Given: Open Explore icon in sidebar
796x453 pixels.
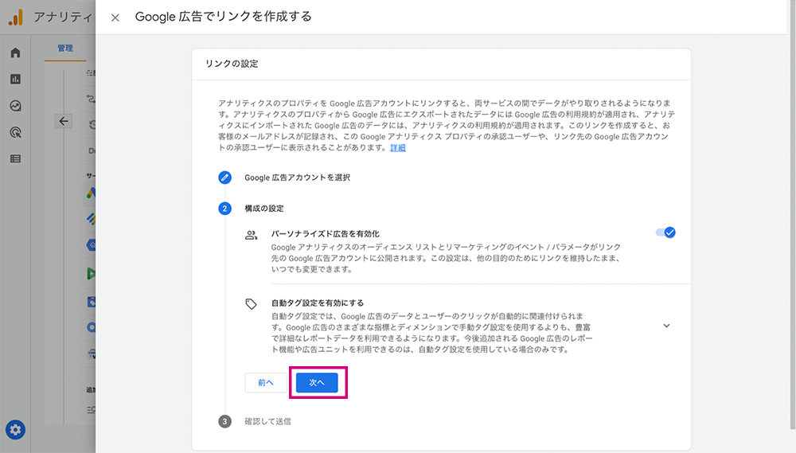Looking at the screenshot, I should pos(15,106).
